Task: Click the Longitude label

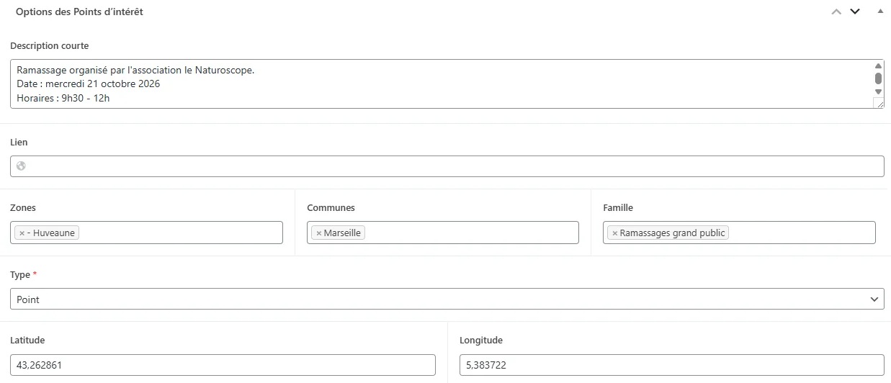Action: coord(481,341)
